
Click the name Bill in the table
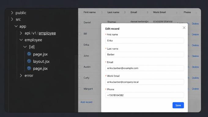[x=85, y=34]
